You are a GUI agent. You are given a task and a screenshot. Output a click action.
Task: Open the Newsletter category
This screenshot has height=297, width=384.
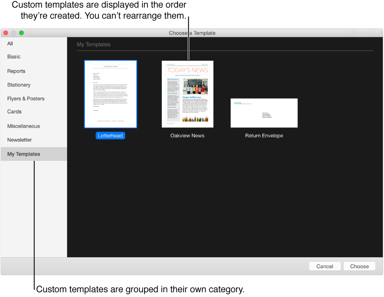click(19, 140)
